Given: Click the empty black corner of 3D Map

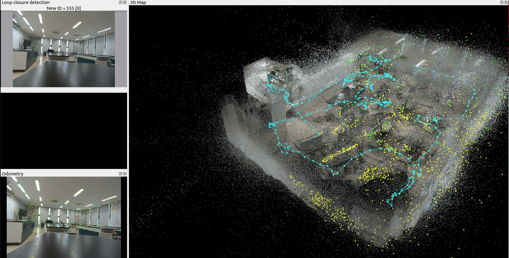Looking at the screenshot, I should (x=163, y=229).
